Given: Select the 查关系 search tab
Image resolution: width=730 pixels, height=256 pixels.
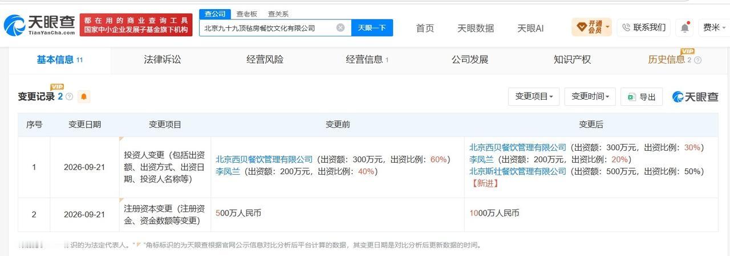Looking at the screenshot, I should (278, 14).
